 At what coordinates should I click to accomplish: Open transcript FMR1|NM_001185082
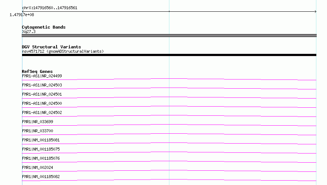41,177
